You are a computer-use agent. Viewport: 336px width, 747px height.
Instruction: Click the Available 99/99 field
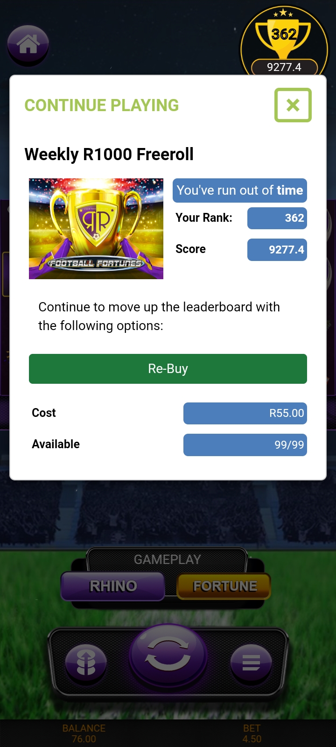pos(245,445)
